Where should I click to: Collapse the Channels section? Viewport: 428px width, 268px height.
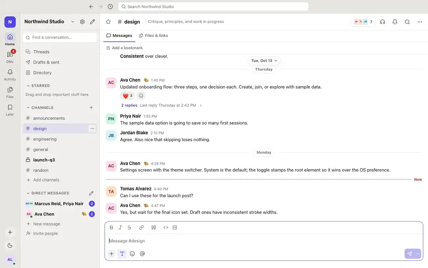[x=40, y=108]
